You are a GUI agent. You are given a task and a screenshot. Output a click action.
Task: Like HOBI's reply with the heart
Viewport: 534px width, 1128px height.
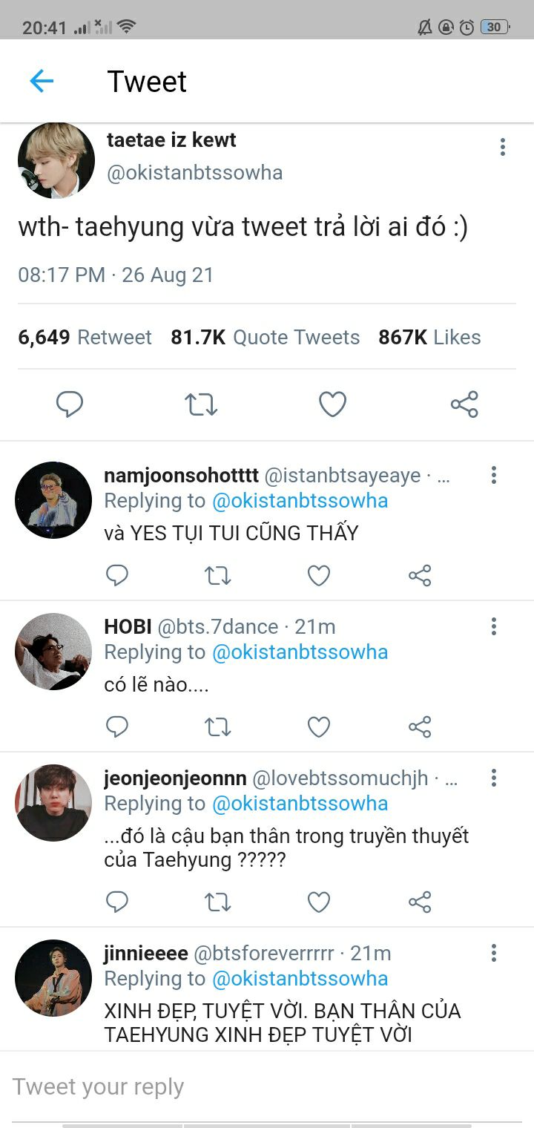coord(319,727)
